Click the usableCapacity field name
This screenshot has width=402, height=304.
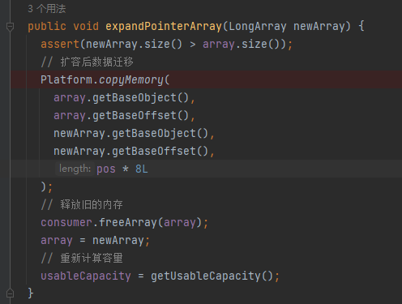click(x=86, y=276)
